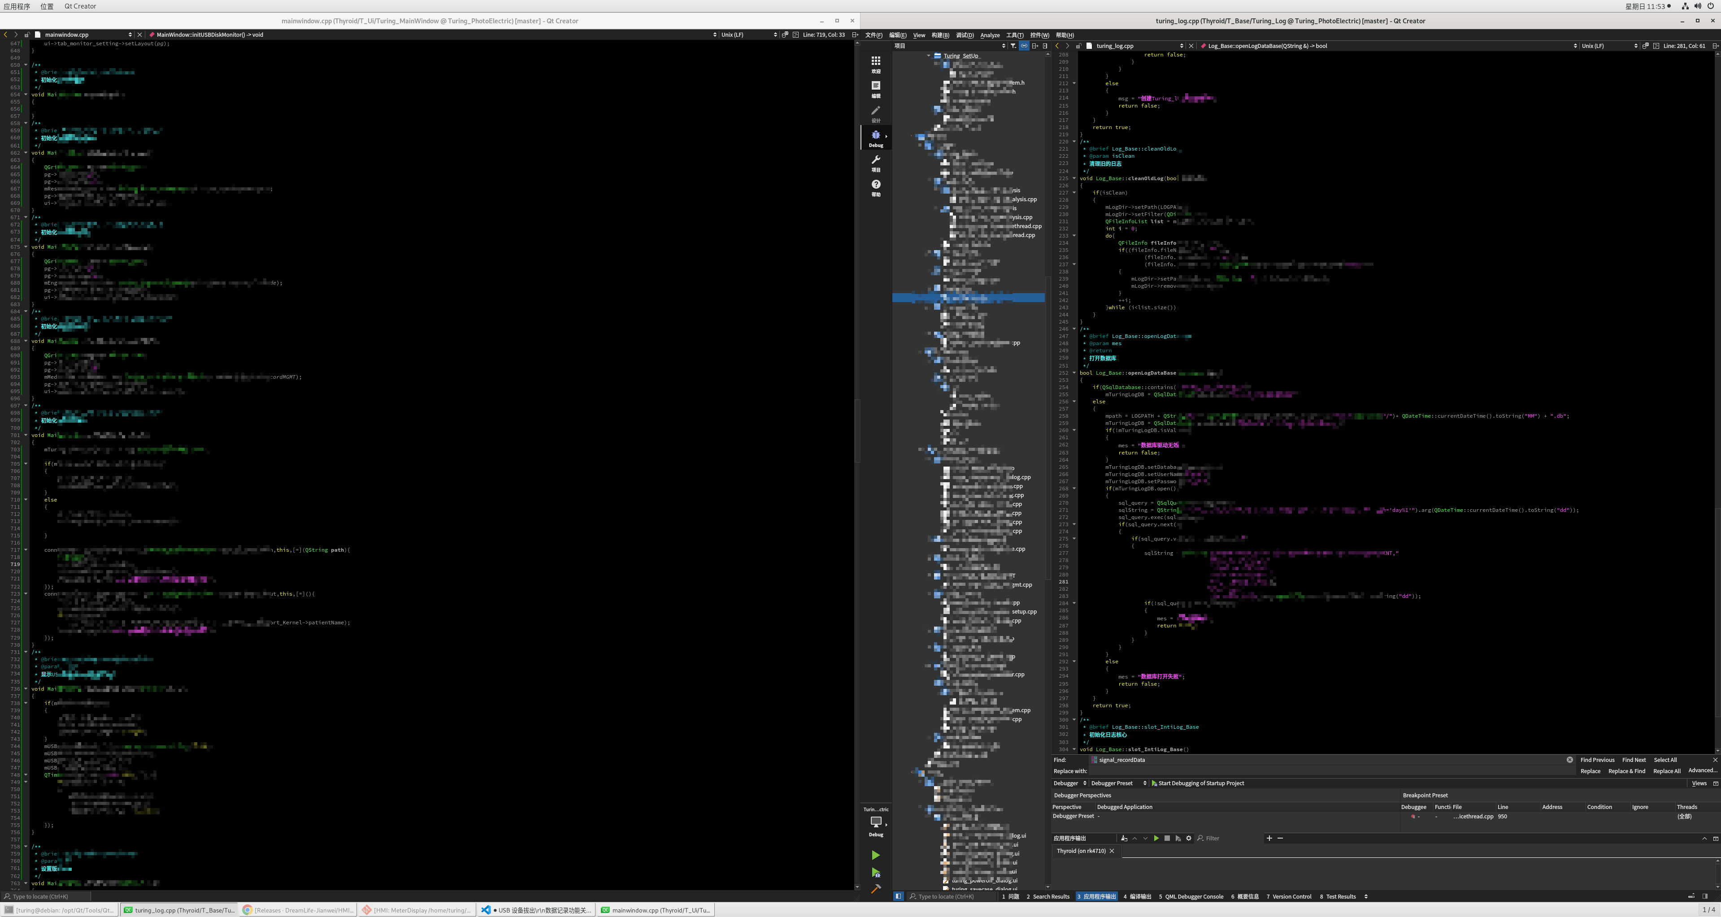Click the system volume icon

click(x=1698, y=6)
